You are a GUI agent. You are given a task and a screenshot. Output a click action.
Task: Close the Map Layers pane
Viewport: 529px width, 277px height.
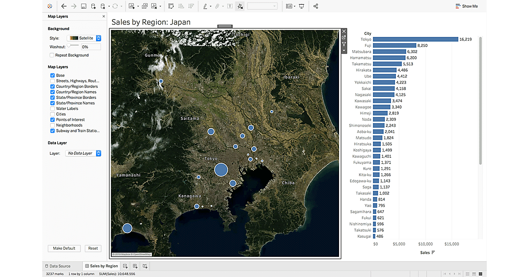coord(104,16)
